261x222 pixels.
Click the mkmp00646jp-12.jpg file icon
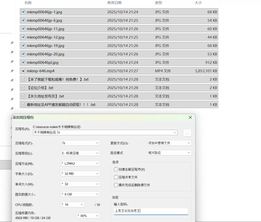23,37
